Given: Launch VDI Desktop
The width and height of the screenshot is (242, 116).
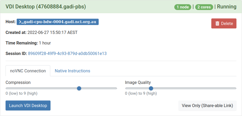Looking at the screenshot, I should click(x=28, y=105).
